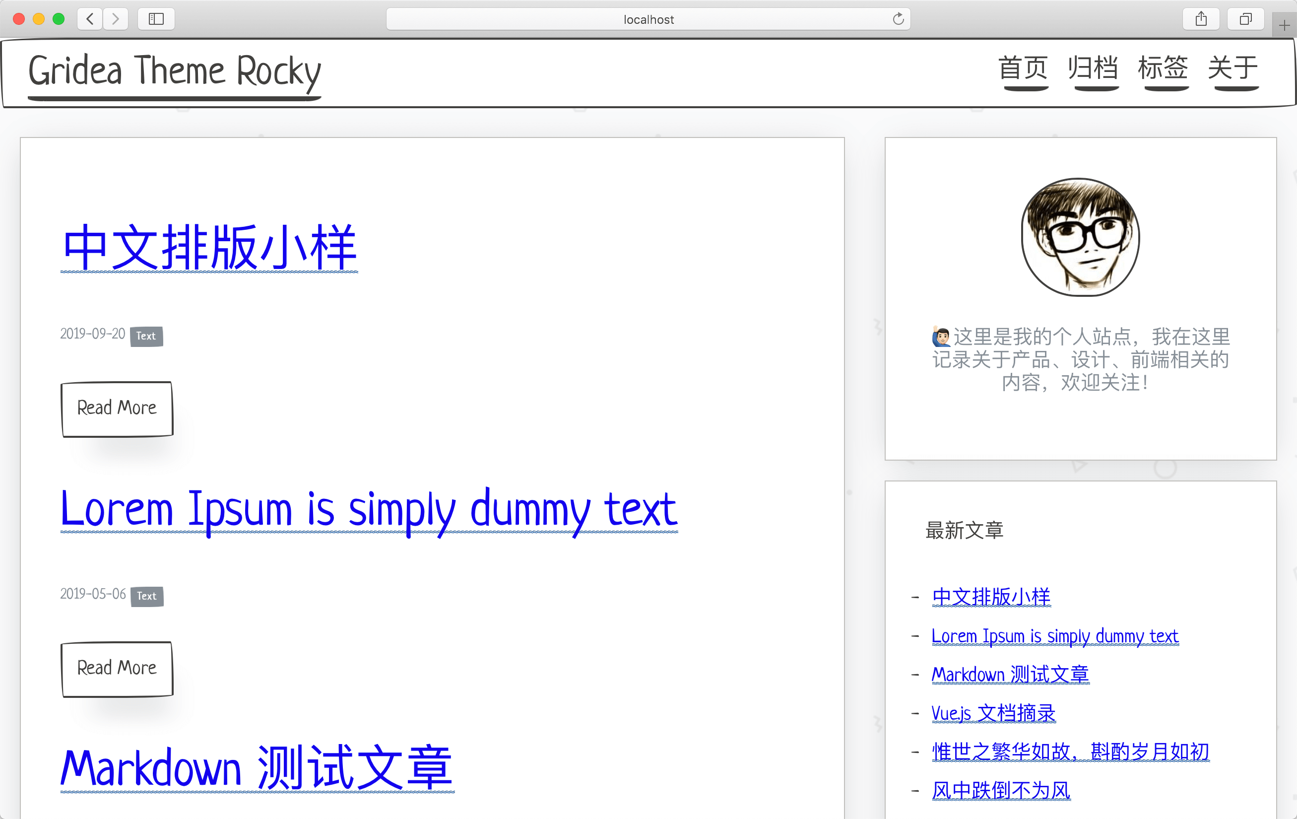Click Read More under 中文排版小样
1297x819 pixels.
click(117, 409)
